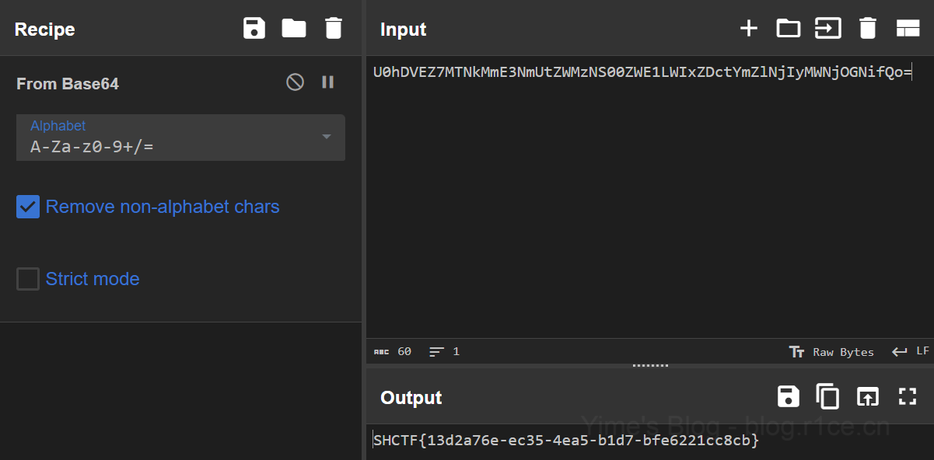Load a saved recipe folder icon
The image size is (934, 460).
coord(294,29)
